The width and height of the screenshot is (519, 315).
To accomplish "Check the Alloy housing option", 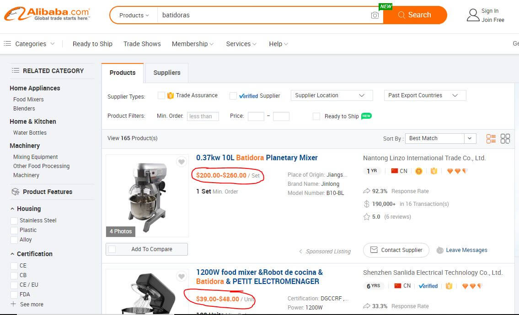I will tap(14, 240).
